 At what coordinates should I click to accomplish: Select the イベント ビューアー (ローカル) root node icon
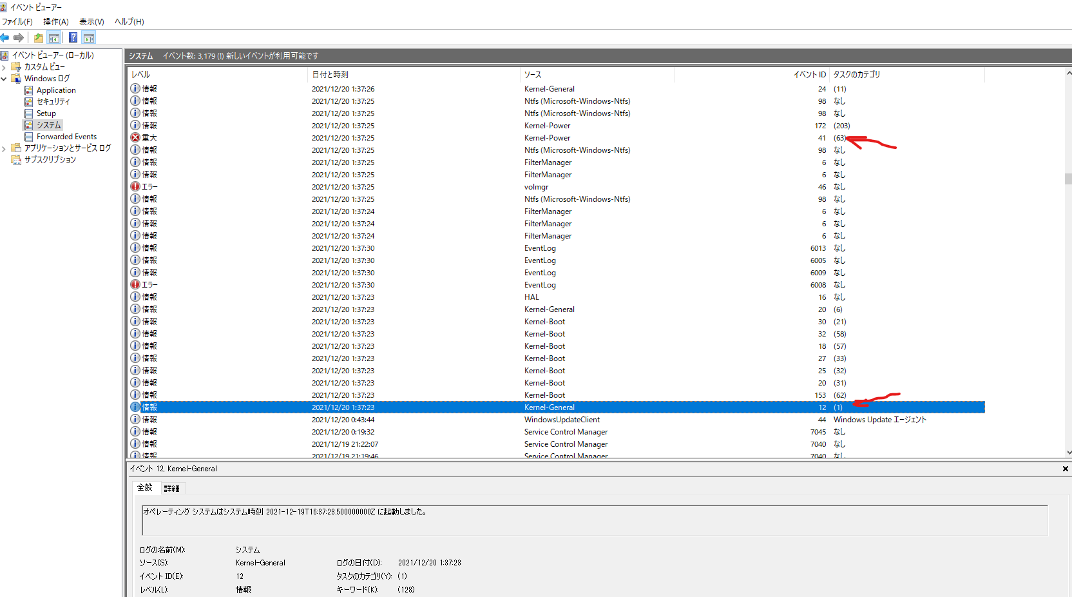coord(5,55)
